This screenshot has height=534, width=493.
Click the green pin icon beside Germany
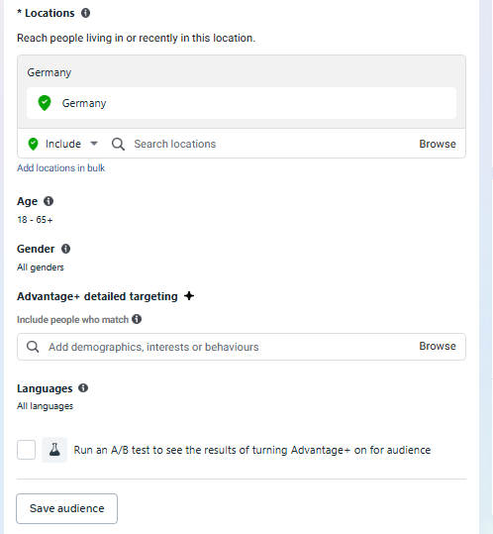45,103
